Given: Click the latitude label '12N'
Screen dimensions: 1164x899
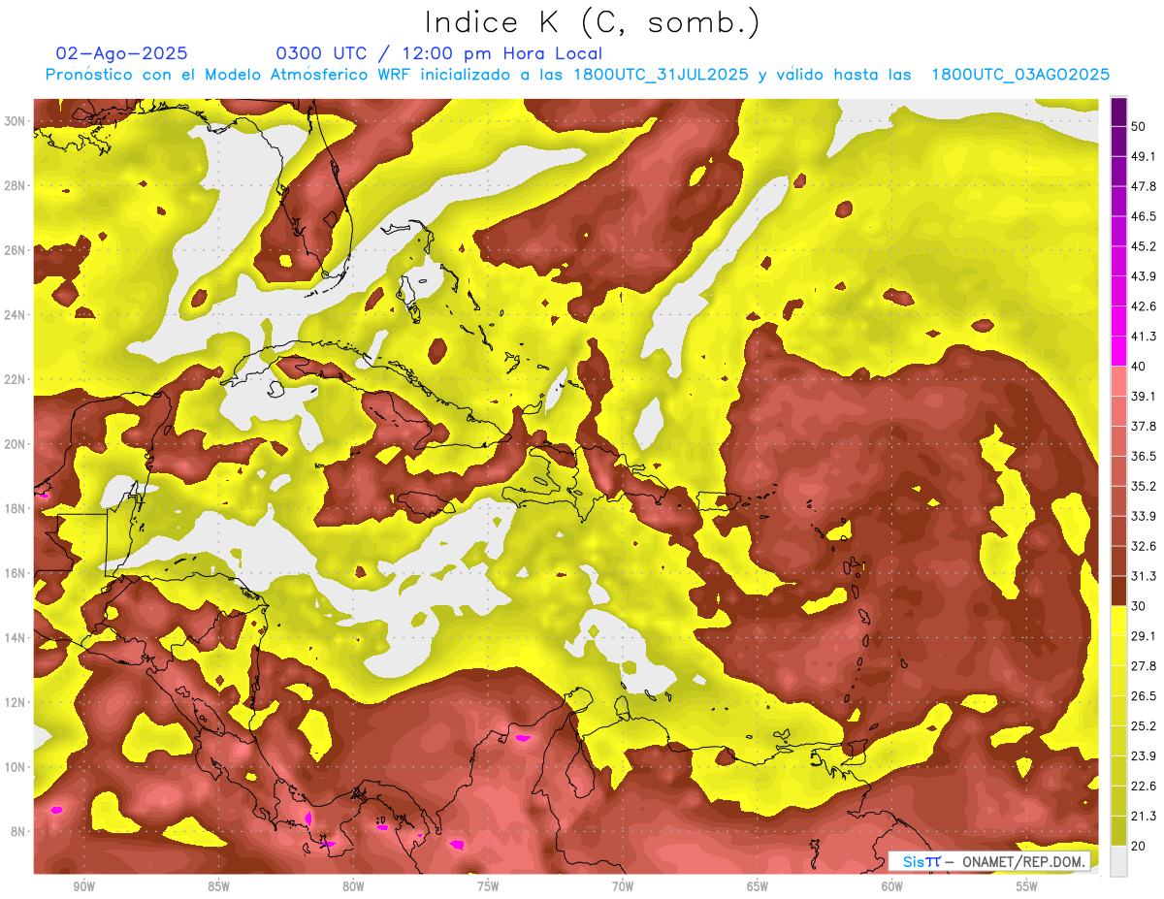Looking at the screenshot, I should [15, 702].
